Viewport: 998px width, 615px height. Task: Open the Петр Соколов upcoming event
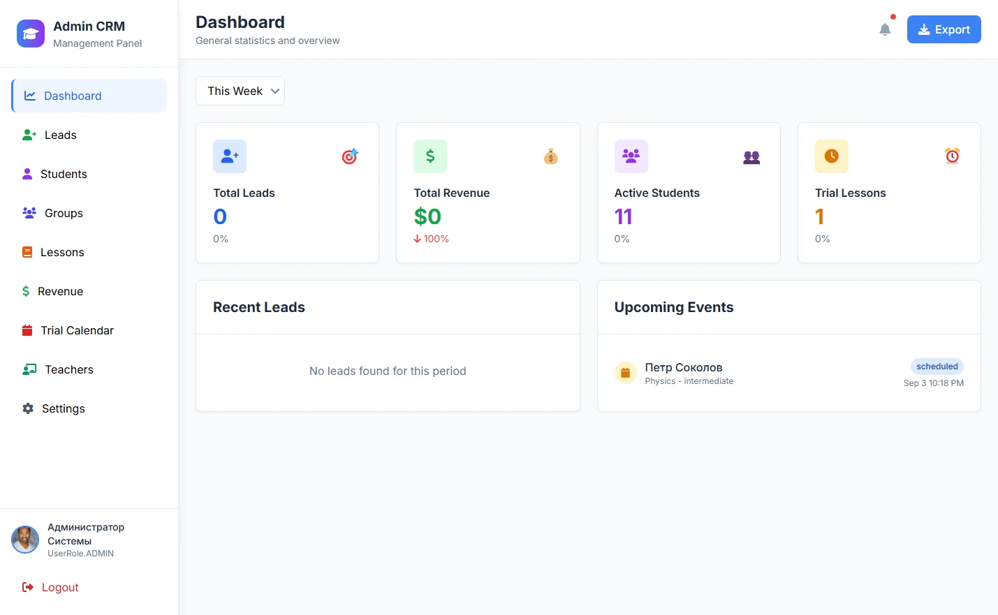(x=789, y=373)
